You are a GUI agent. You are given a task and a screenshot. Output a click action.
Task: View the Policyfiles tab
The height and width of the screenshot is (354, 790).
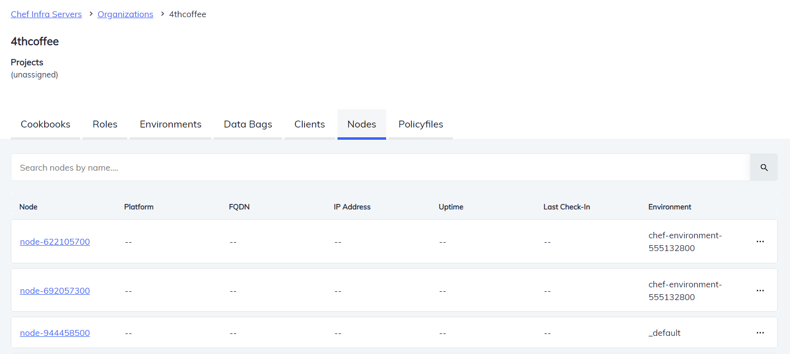coord(421,125)
